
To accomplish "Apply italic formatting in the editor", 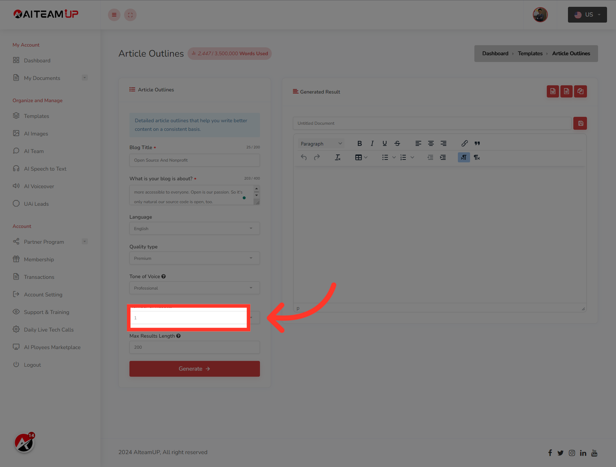I will [372, 143].
